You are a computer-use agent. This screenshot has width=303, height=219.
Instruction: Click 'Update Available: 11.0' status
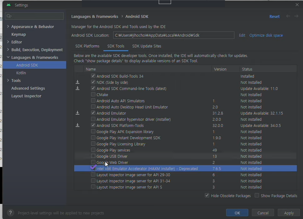pos(259,89)
